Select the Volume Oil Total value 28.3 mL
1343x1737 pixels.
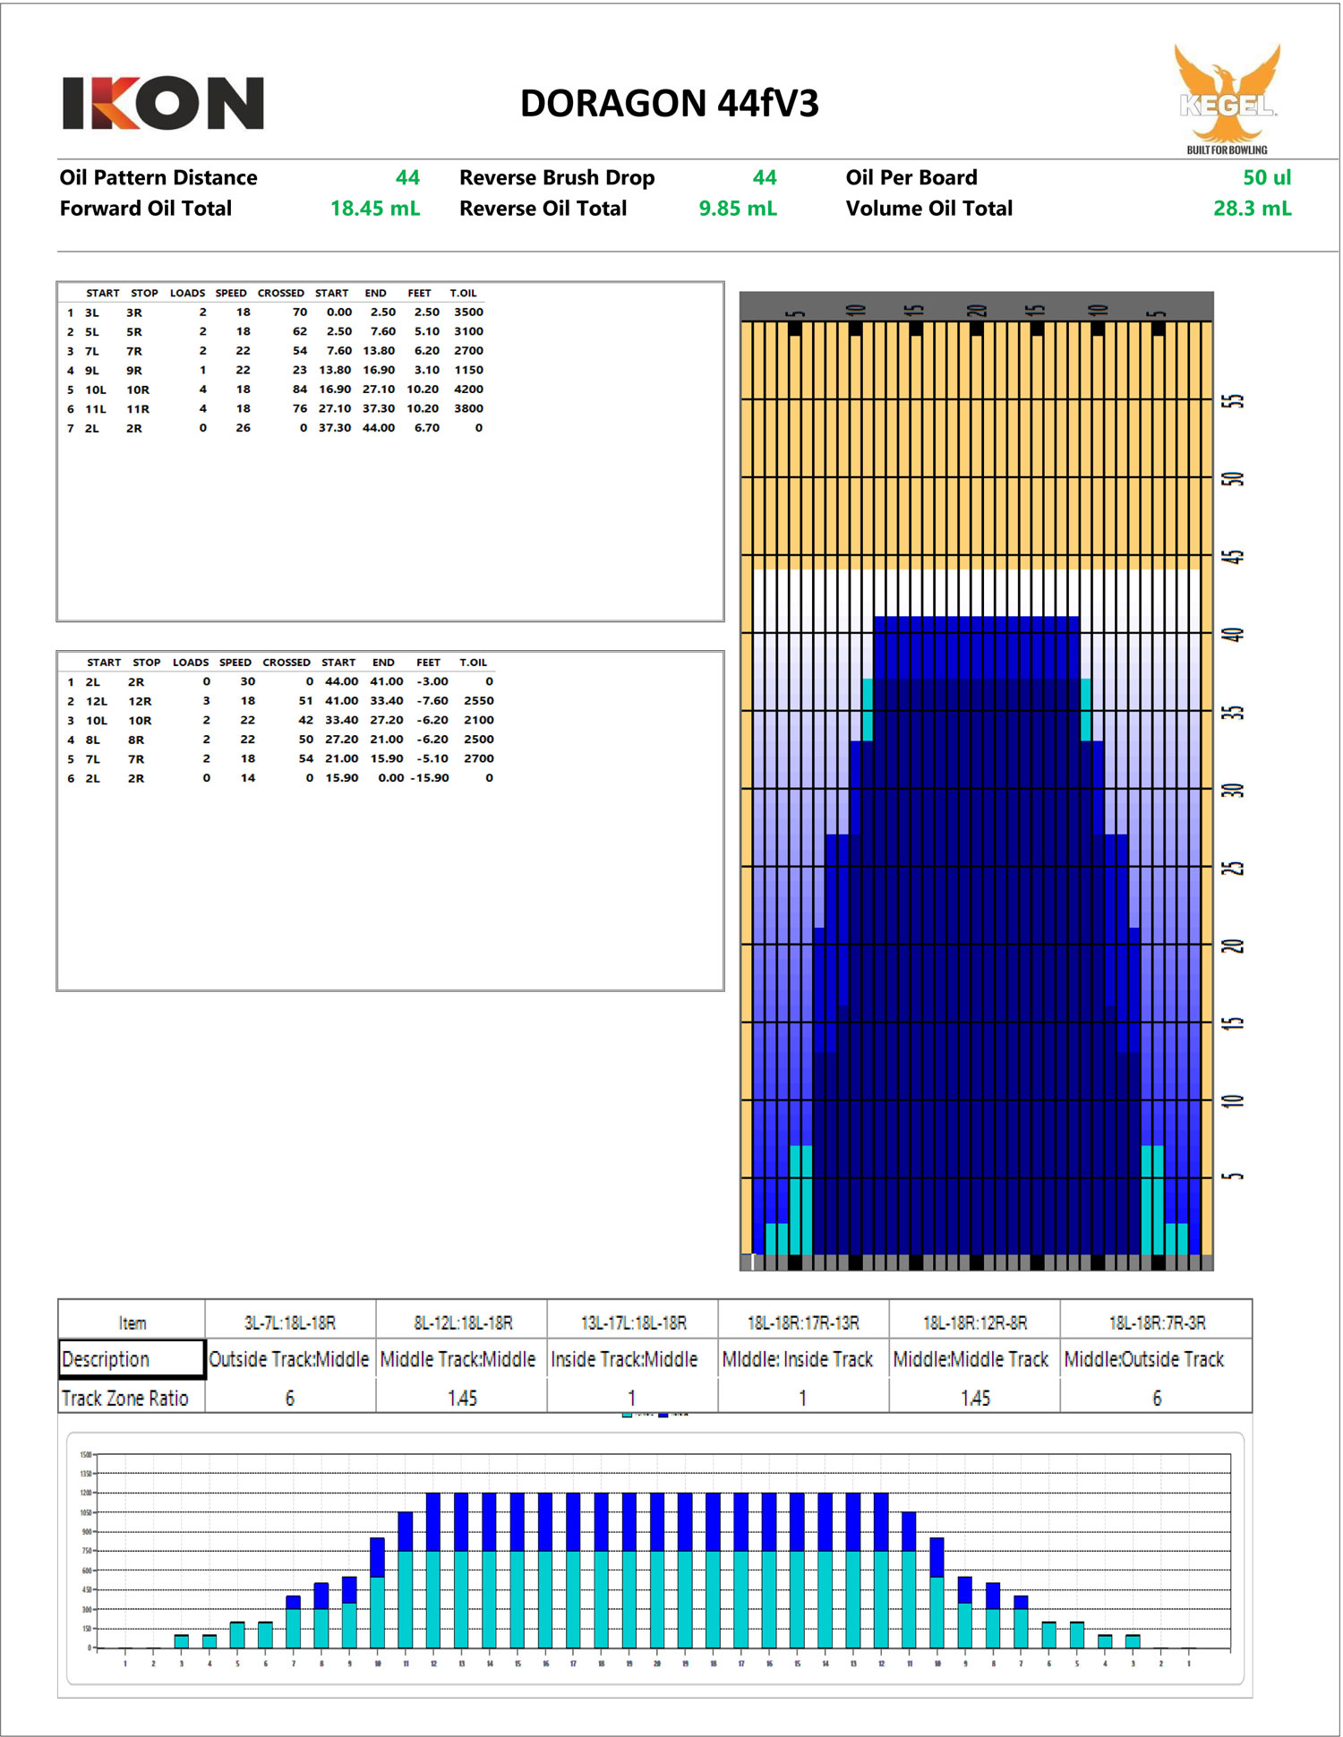point(1252,209)
